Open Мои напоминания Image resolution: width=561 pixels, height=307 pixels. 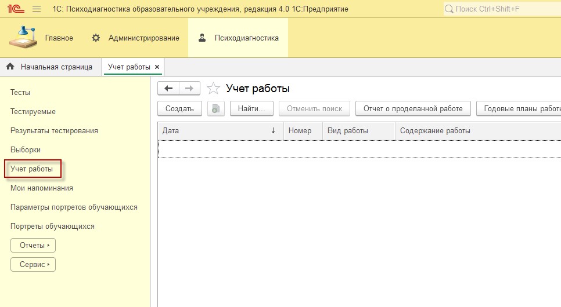click(41, 188)
